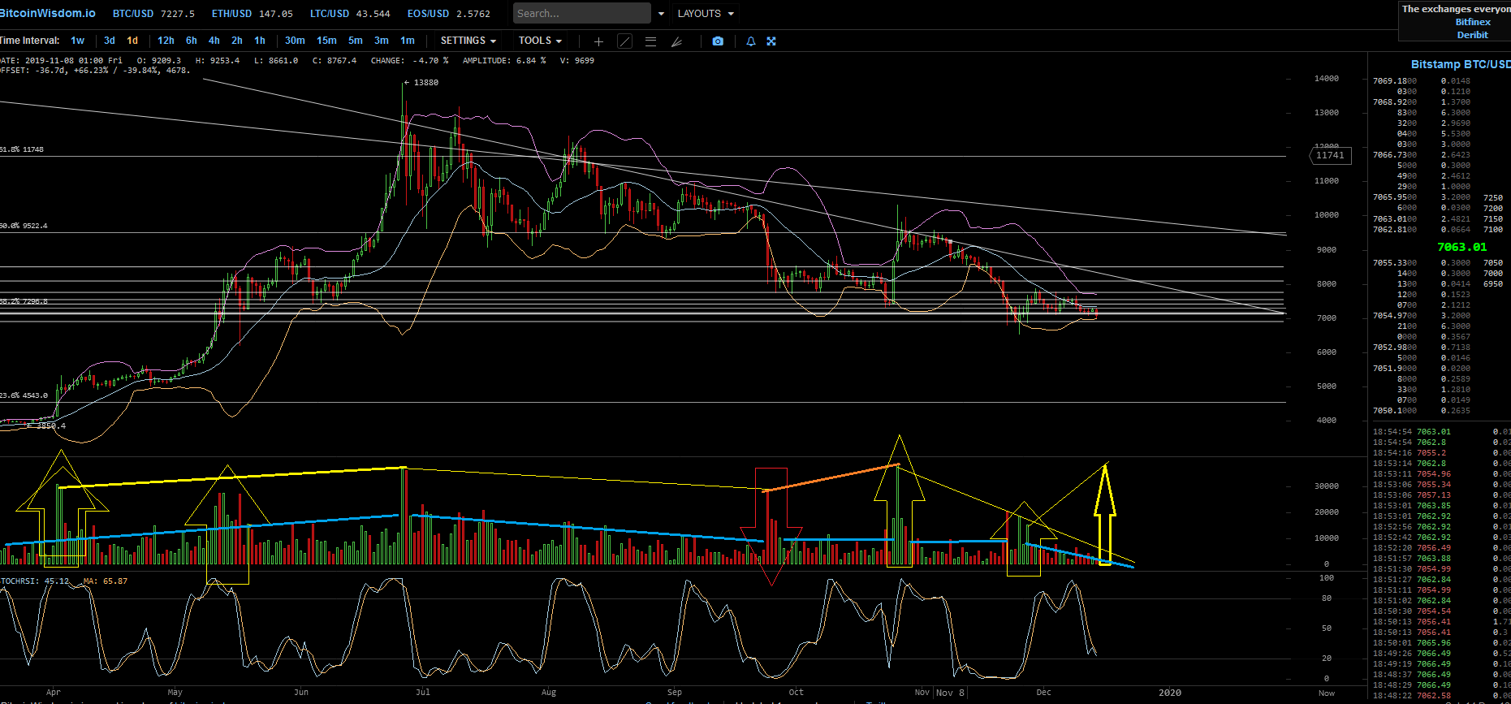Expand the search suggestions arrow
This screenshot has width=1511, height=704.
[661, 14]
